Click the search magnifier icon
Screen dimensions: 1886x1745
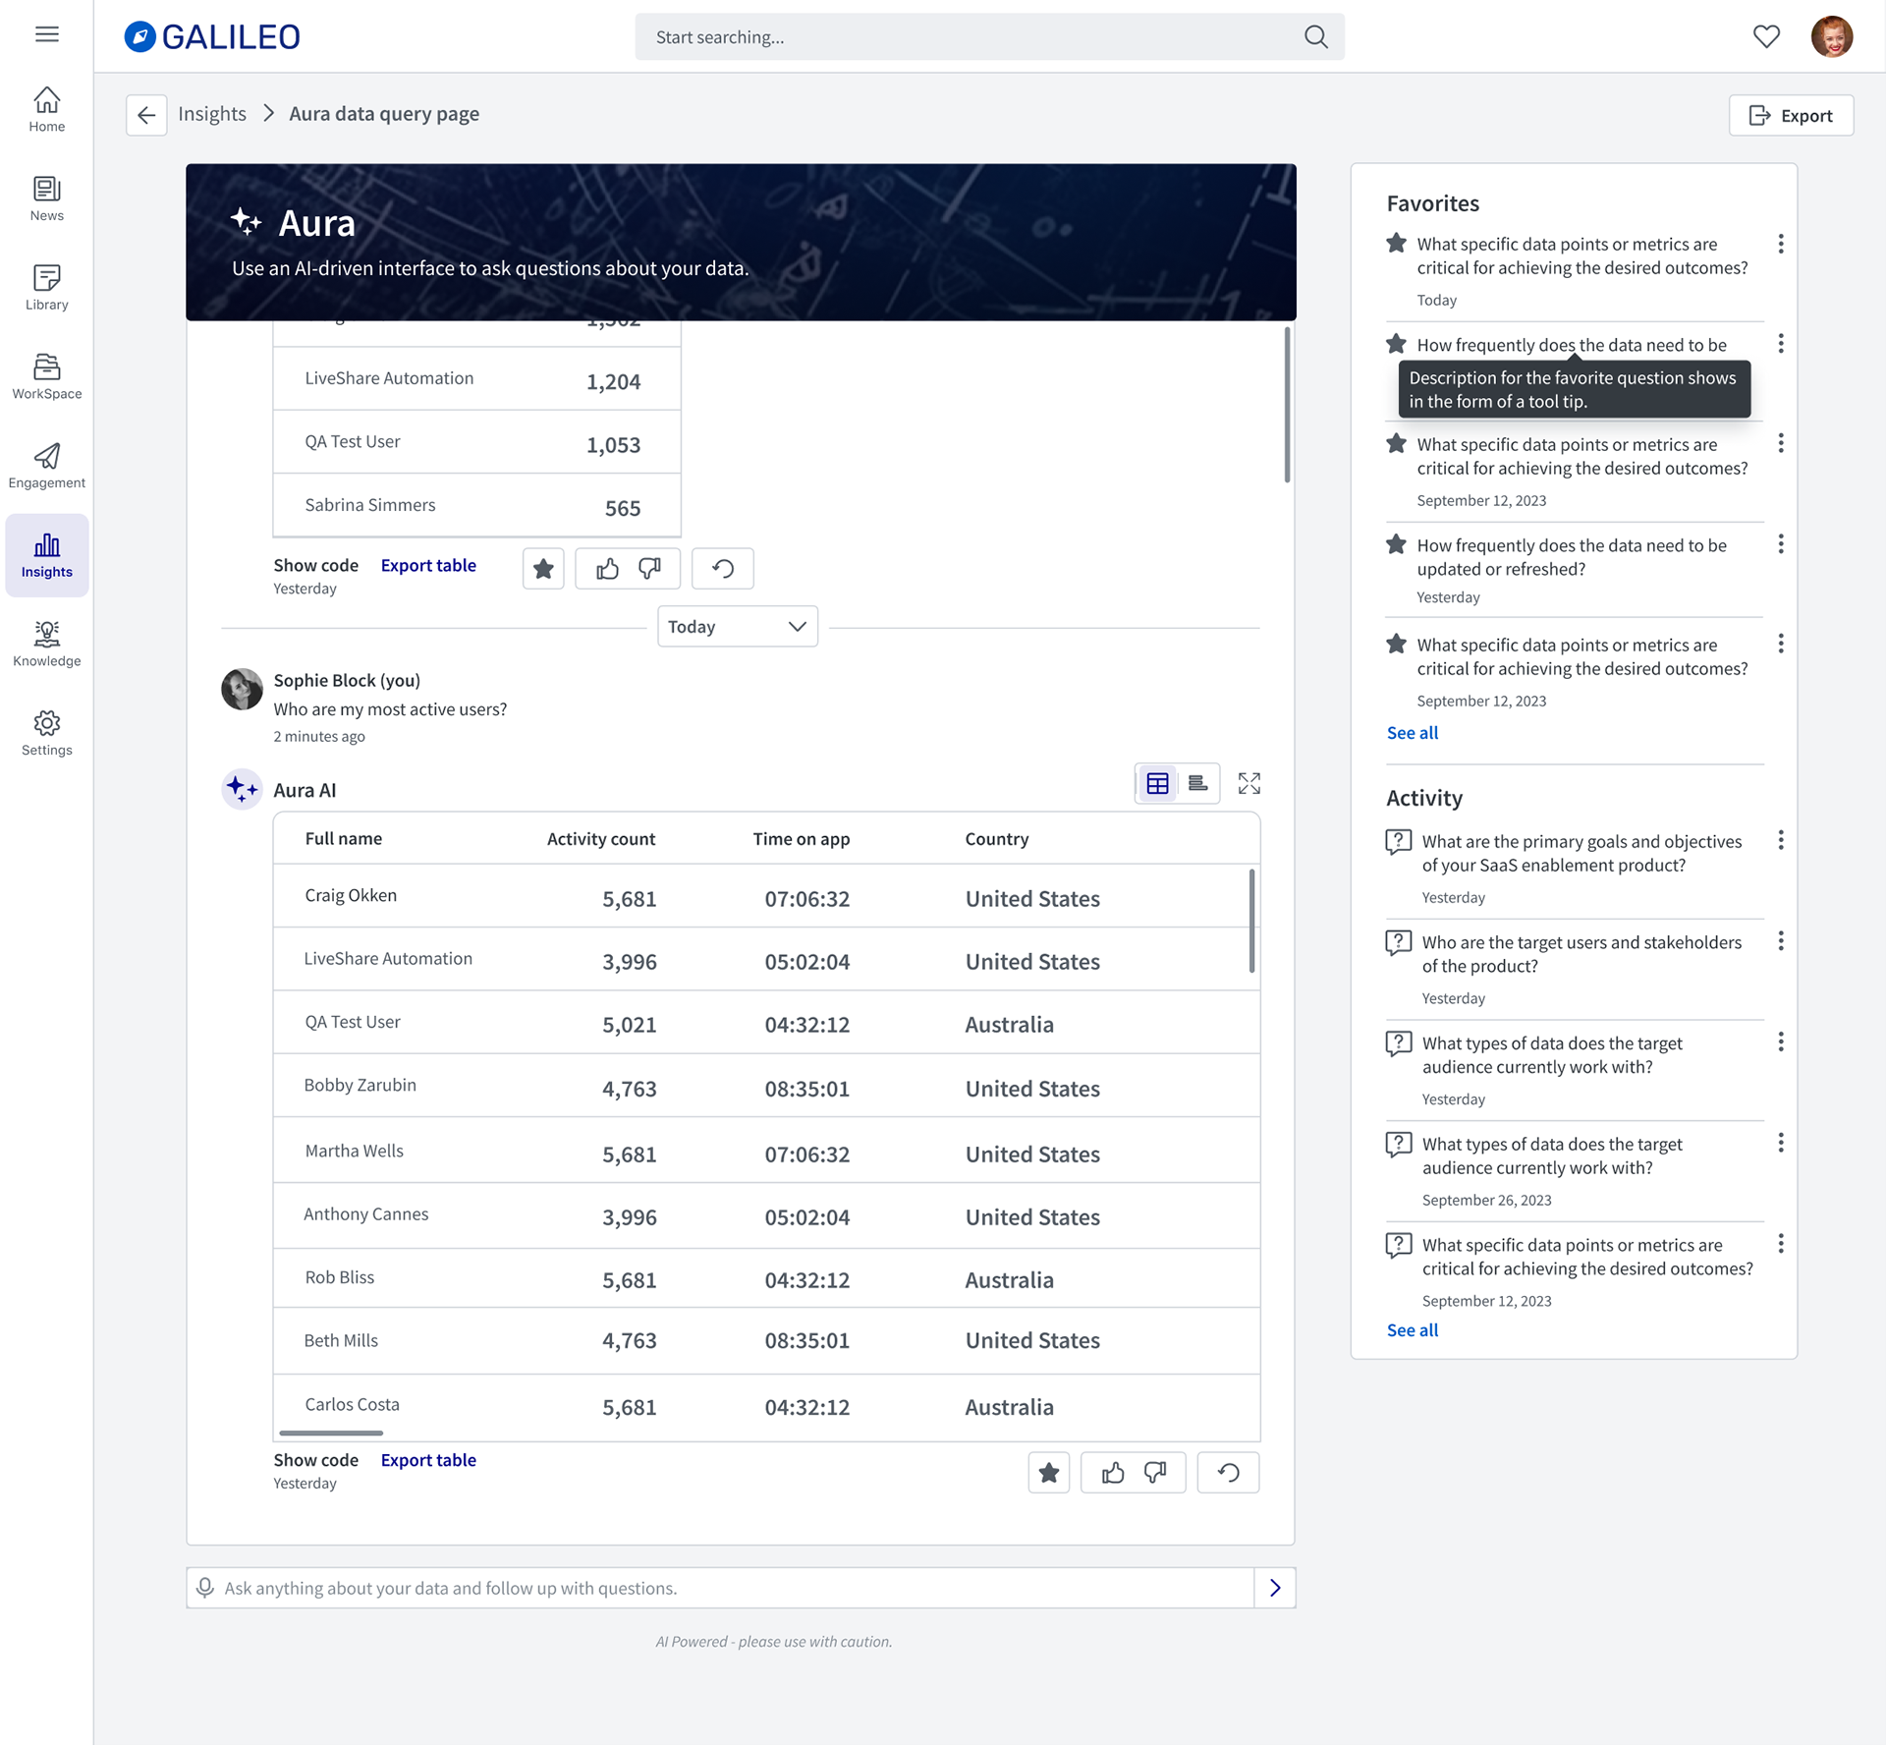[x=1315, y=36]
